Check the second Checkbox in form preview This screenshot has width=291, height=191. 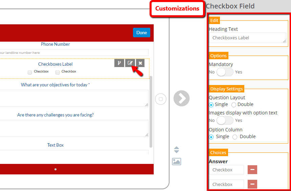coord(58,72)
